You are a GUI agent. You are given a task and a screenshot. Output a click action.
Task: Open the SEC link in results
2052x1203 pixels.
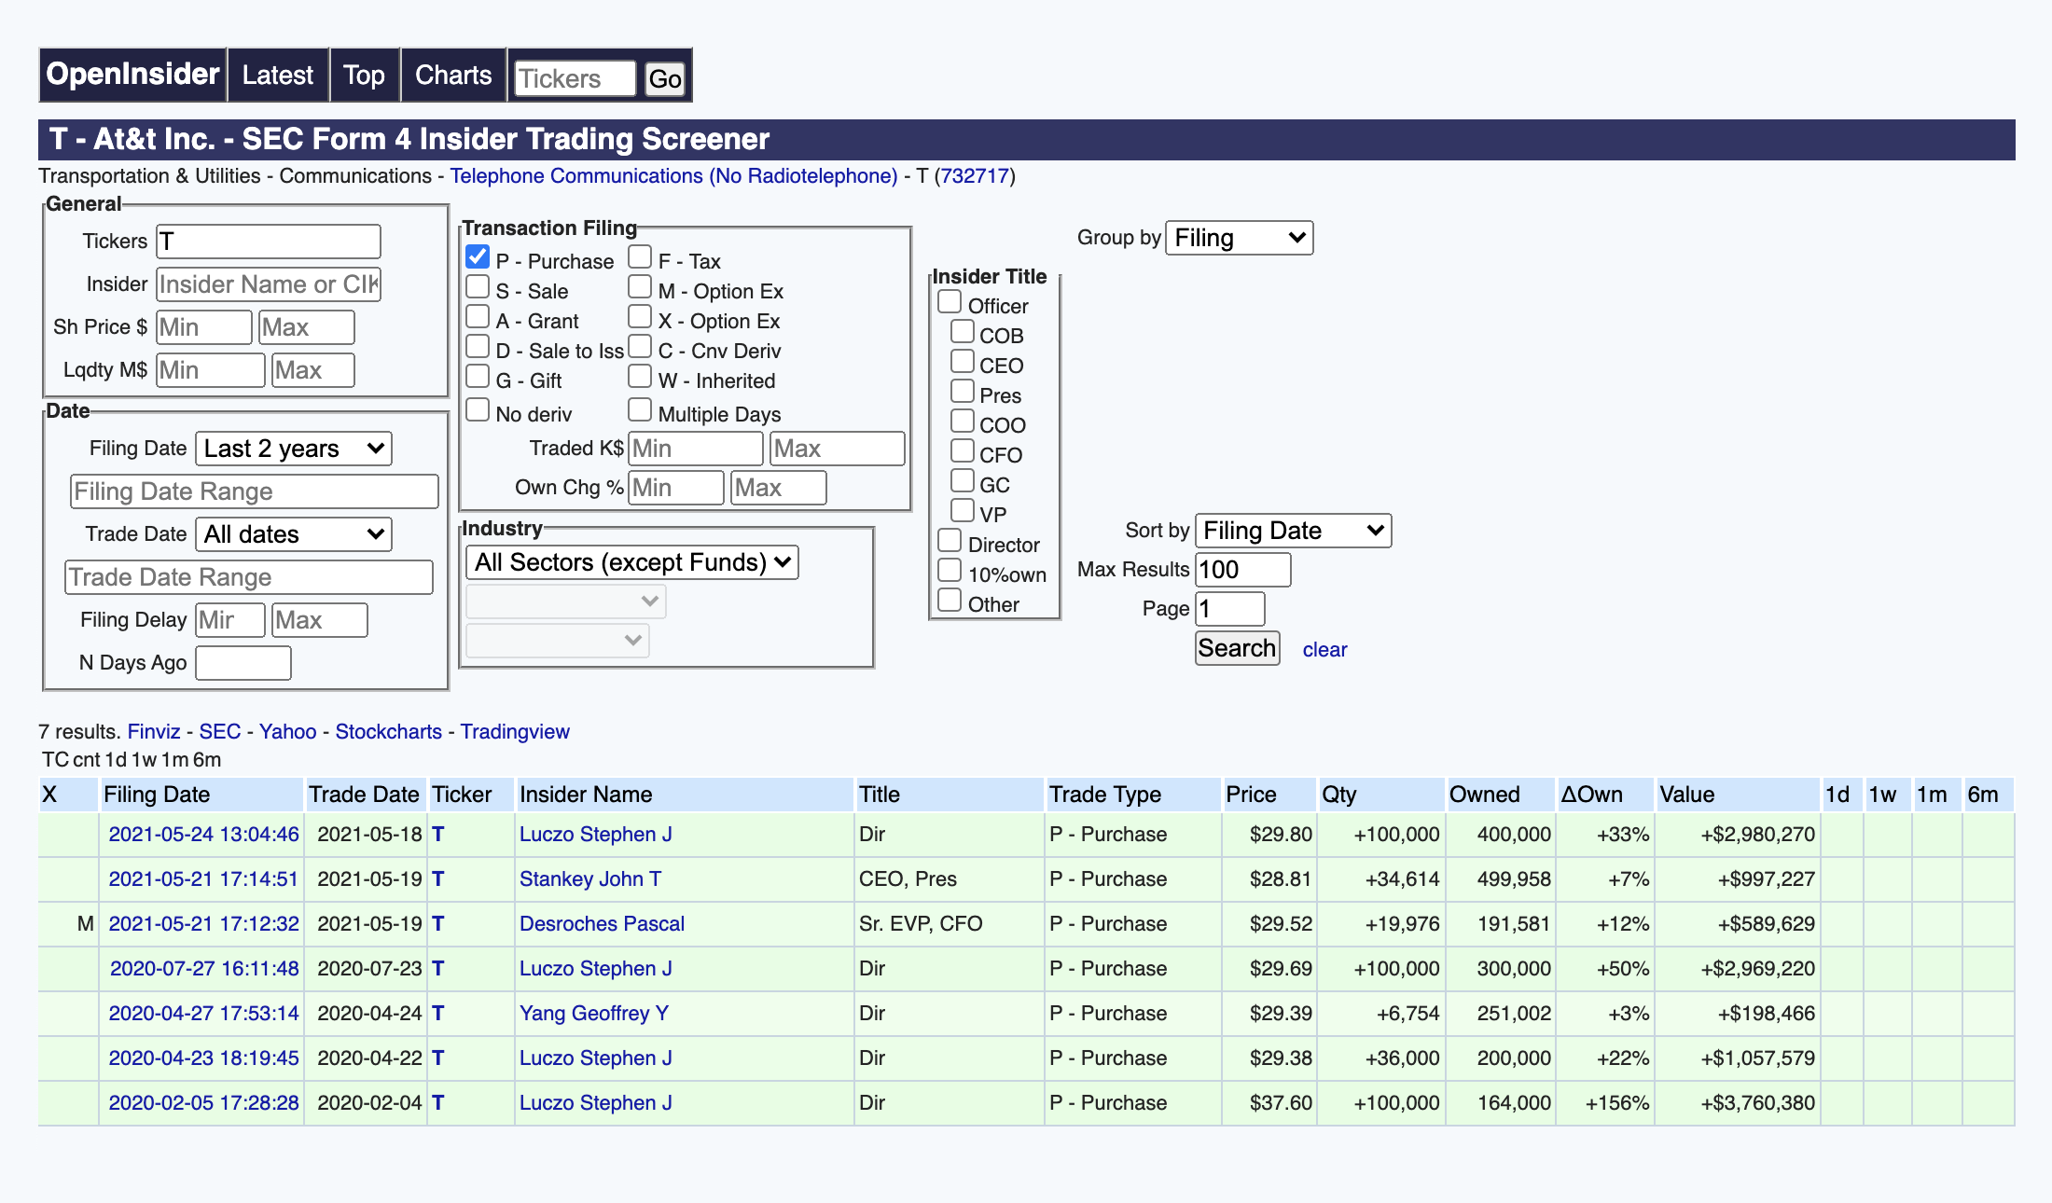point(220,732)
